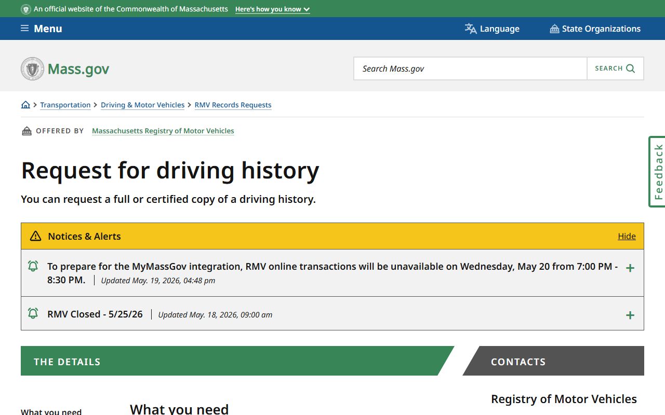Go to Driving & Motor Vehicles breadcrumb
The height and width of the screenshot is (415, 665).
(143, 105)
